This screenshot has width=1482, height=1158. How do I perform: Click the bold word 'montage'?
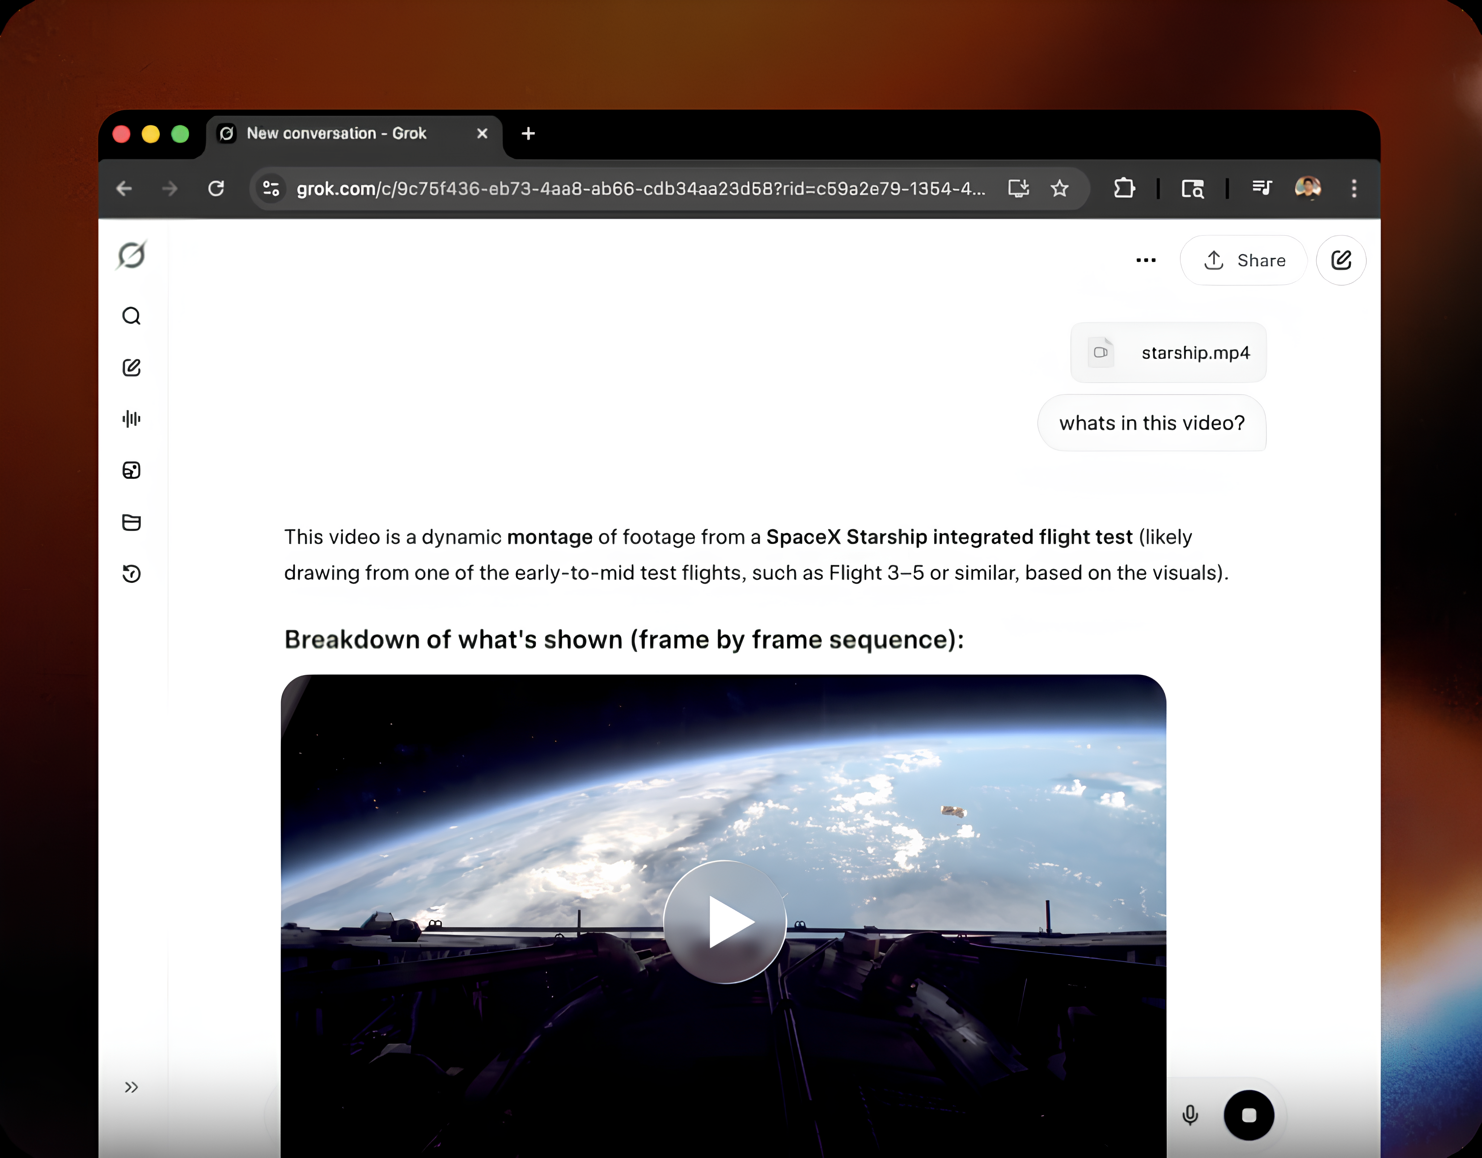click(550, 537)
